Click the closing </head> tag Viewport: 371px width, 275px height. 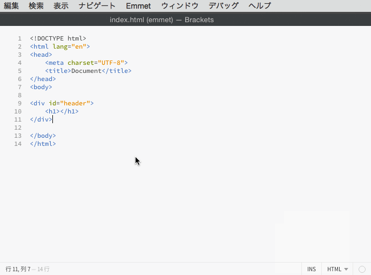(x=43, y=79)
